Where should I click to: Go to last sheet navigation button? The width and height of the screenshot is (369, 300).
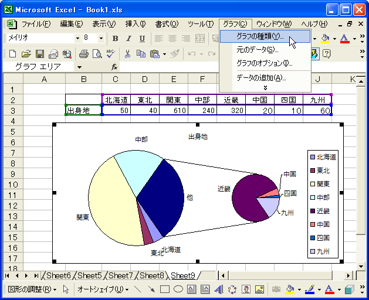[36, 275]
